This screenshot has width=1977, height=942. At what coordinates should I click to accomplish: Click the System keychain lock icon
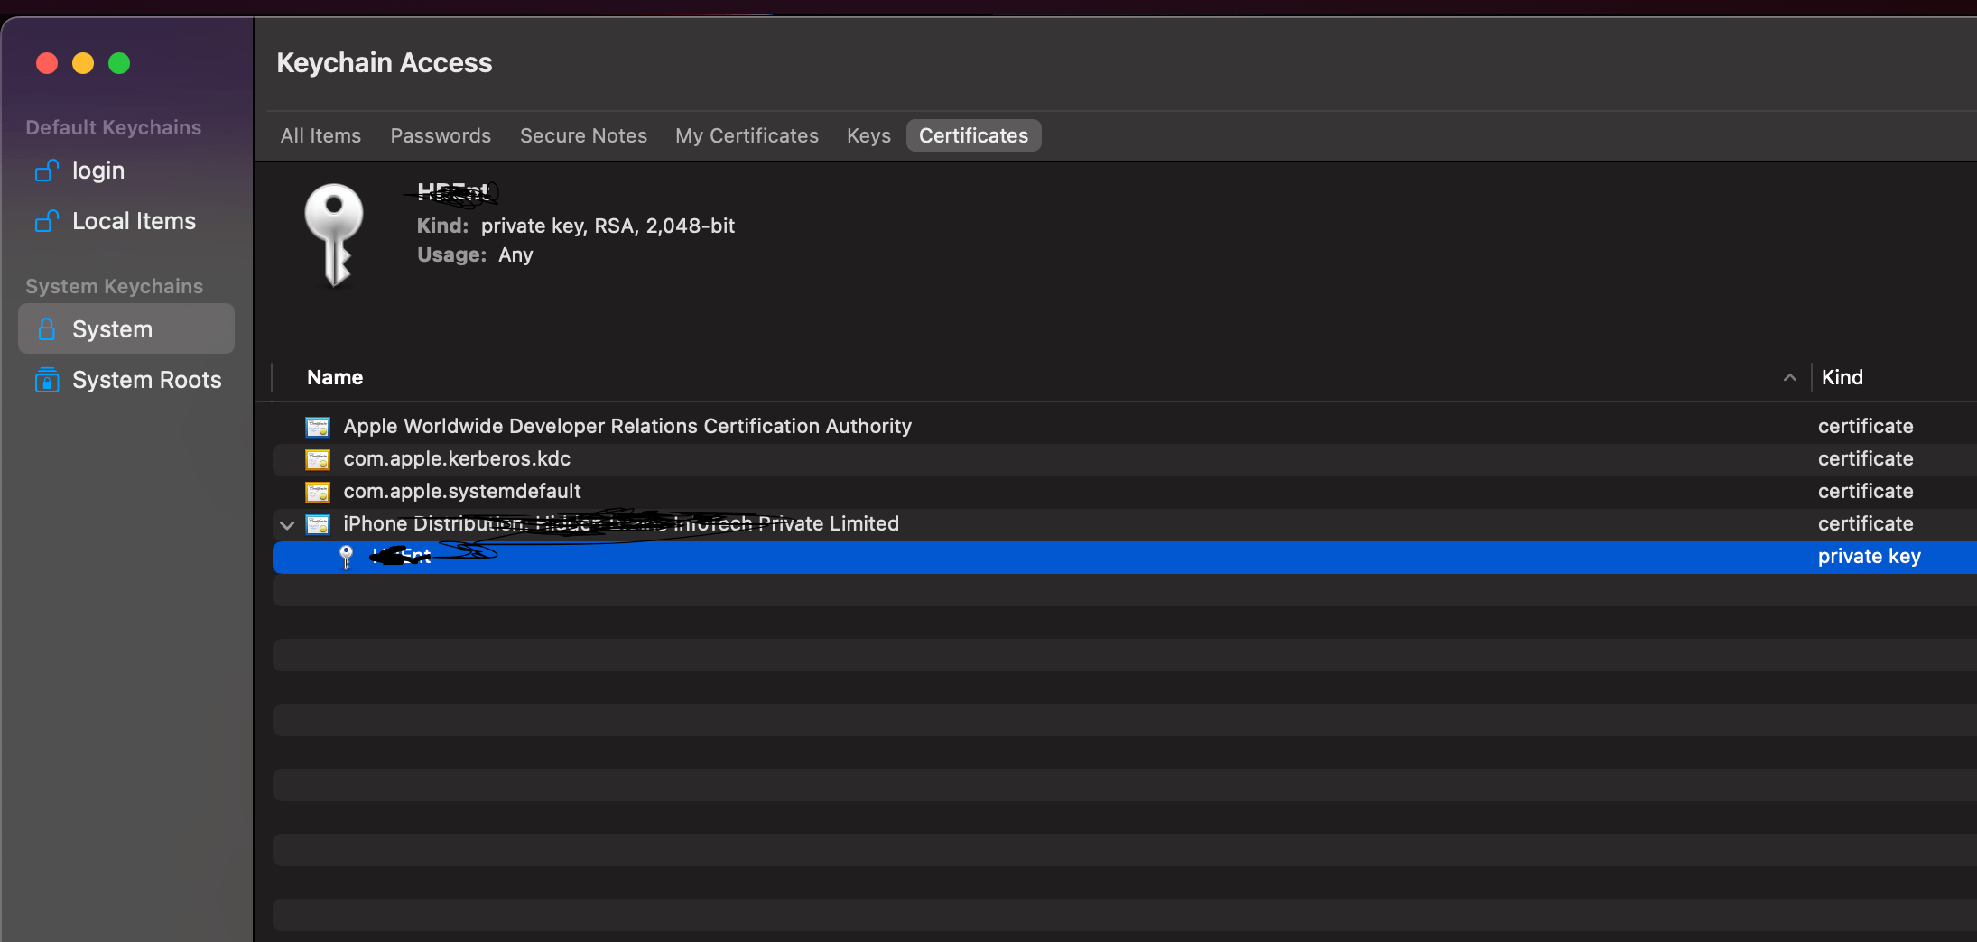point(47,329)
